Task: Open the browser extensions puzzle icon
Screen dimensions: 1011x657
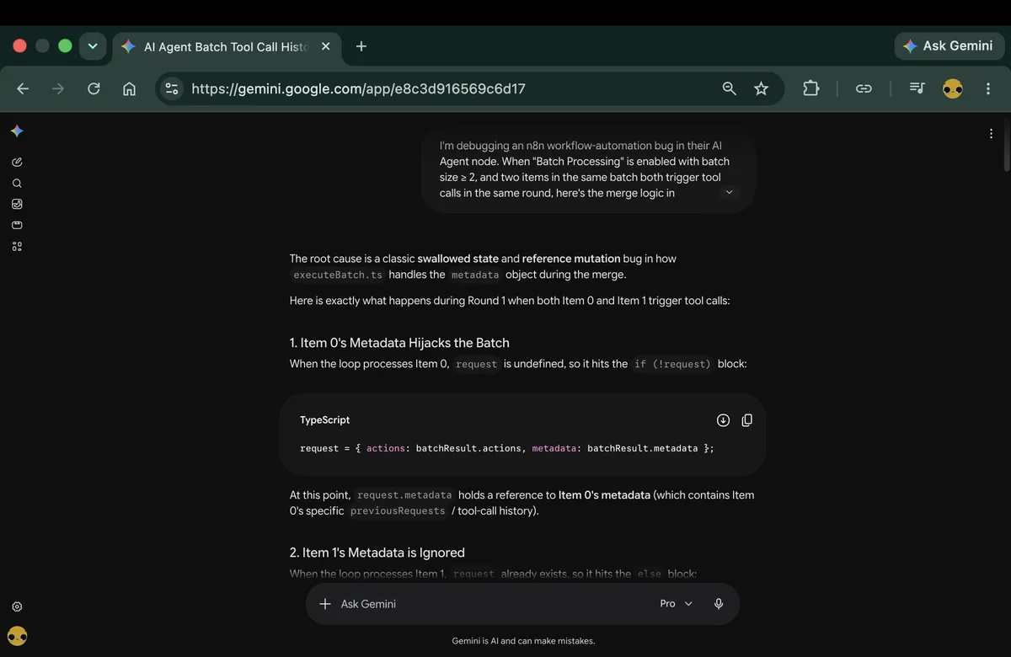Action: click(x=810, y=88)
